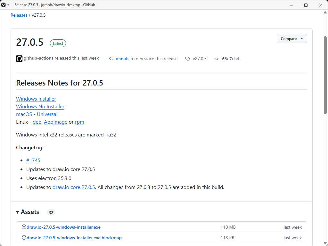Minimize the browser window
Screen dimensions: 328x246
(x=291, y=5)
